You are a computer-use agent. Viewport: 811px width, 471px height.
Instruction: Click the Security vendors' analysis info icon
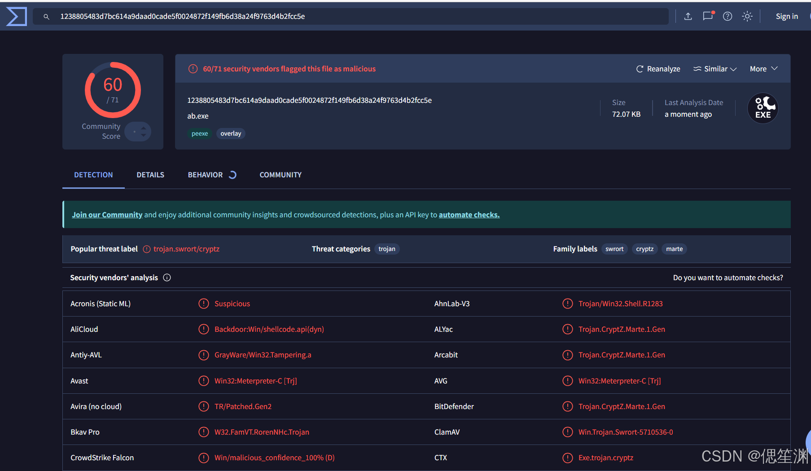(167, 277)
